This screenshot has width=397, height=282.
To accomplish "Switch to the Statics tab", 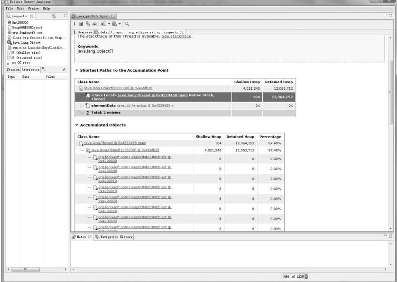I will coord(13,69).
